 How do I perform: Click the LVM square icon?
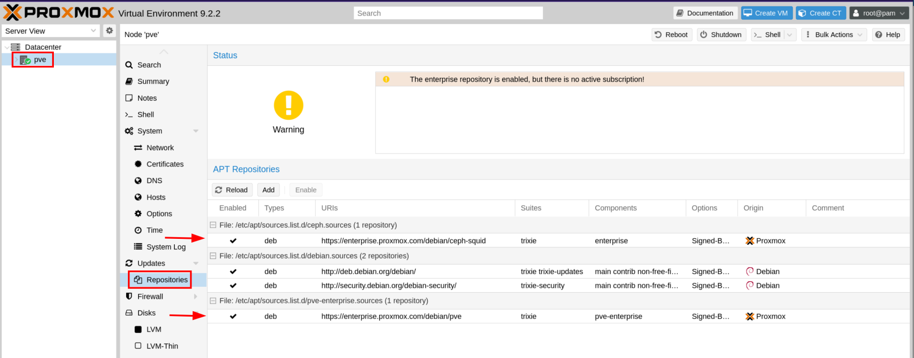click(x=138, y=329)
